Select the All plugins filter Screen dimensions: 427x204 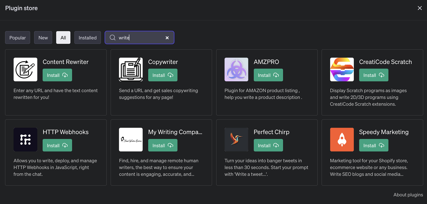[63, 38]
